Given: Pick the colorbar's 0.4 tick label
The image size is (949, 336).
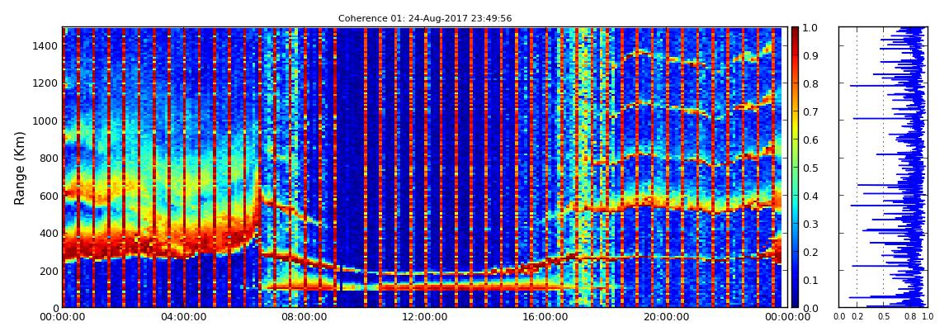Looking at the screenshot, I should click(812, 196).
